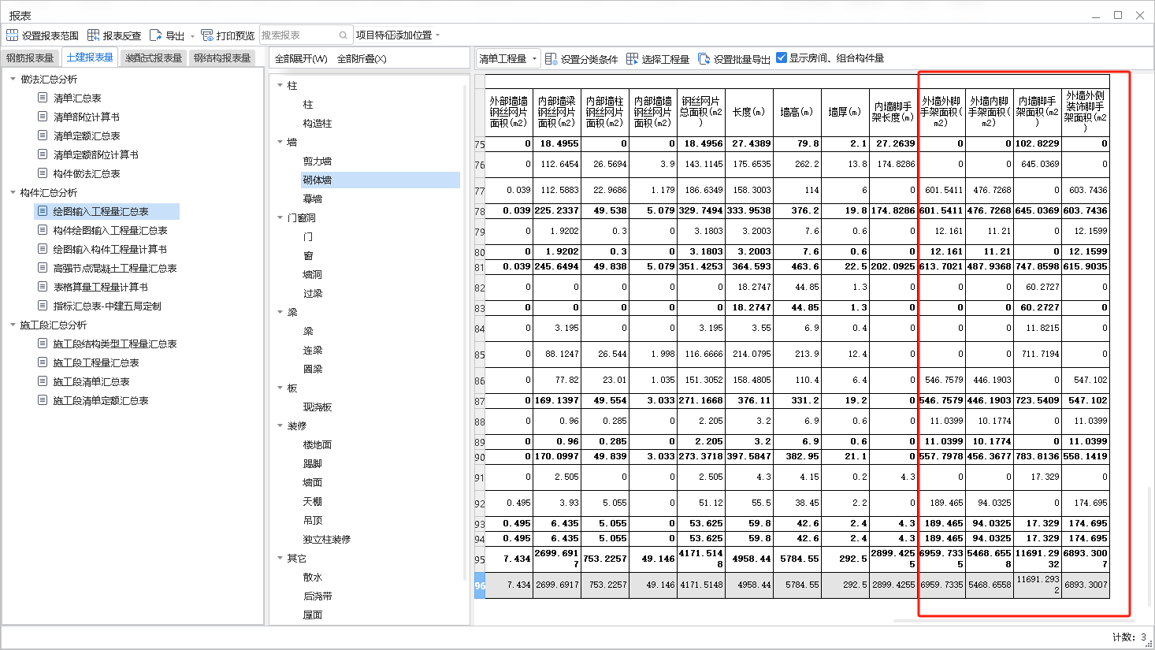Click cell value 11691.2932 in row 96
The height and width of the screenshot is (650, 1155).
(1038, 585)
